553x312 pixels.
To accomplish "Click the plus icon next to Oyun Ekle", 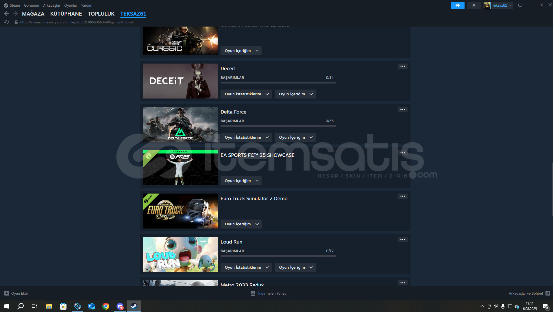I will coord(7,293).
